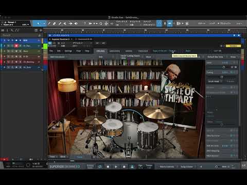Viewport: 247px width, 185px height.
Task: Adjust the Level slider handle in the right panel
Action: point(224,67)
